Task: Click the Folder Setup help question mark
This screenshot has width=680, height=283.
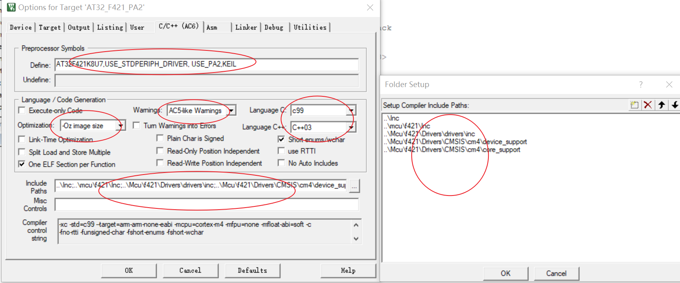Action: 641,84
